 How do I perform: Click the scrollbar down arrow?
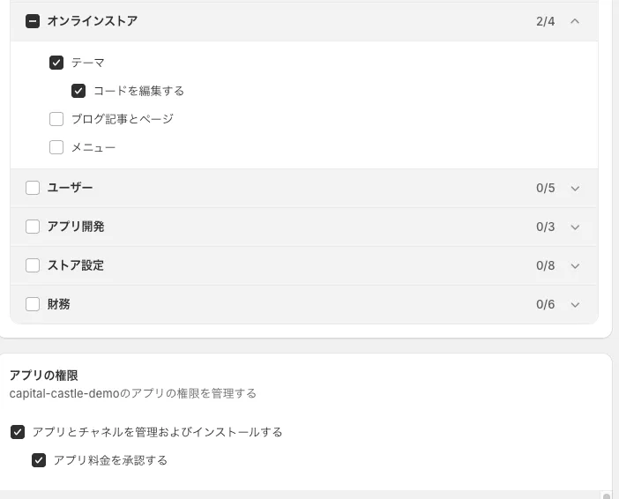[606, 495]
